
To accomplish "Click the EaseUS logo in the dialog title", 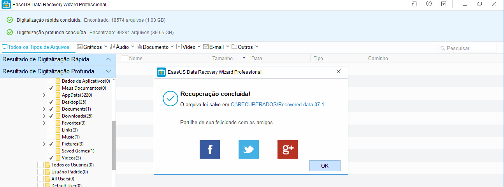I will click(161, 72).
